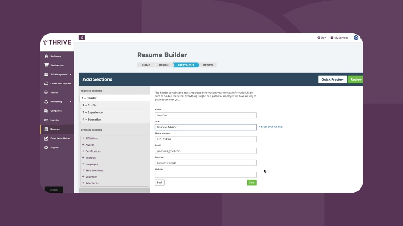Open Companies sidebar label
The width and height of the screenshot is (403, 226).
tap(56, 111)
